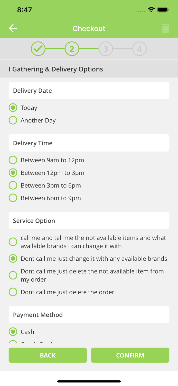The image size is (178, 386).
Task: Select step 2 in the checkout progress bar
Action: tap(72, 49)
